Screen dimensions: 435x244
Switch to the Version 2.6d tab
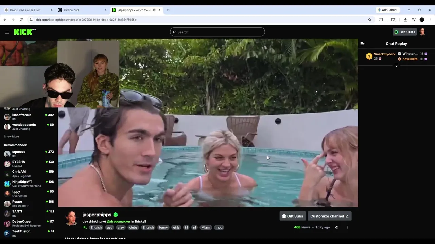point(82,10)
